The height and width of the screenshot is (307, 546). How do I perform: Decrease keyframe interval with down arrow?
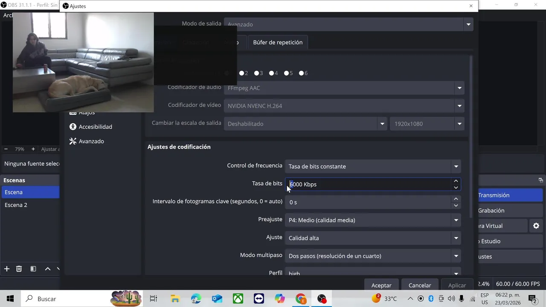click(456, 205)
